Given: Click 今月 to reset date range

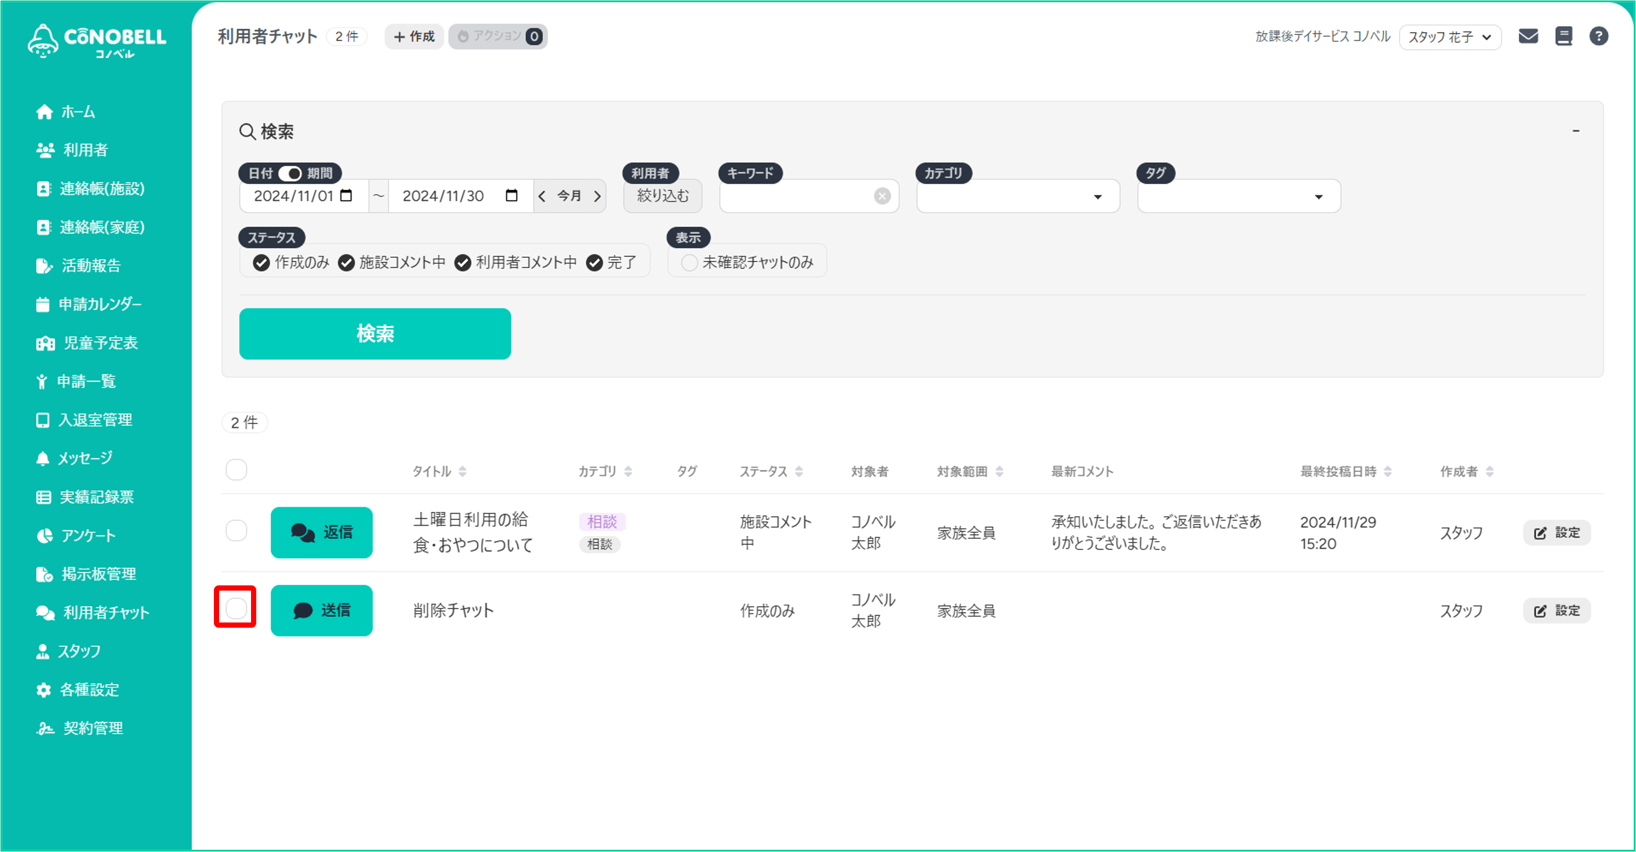Looking at the screenshot, I should (x=569, y=196).
